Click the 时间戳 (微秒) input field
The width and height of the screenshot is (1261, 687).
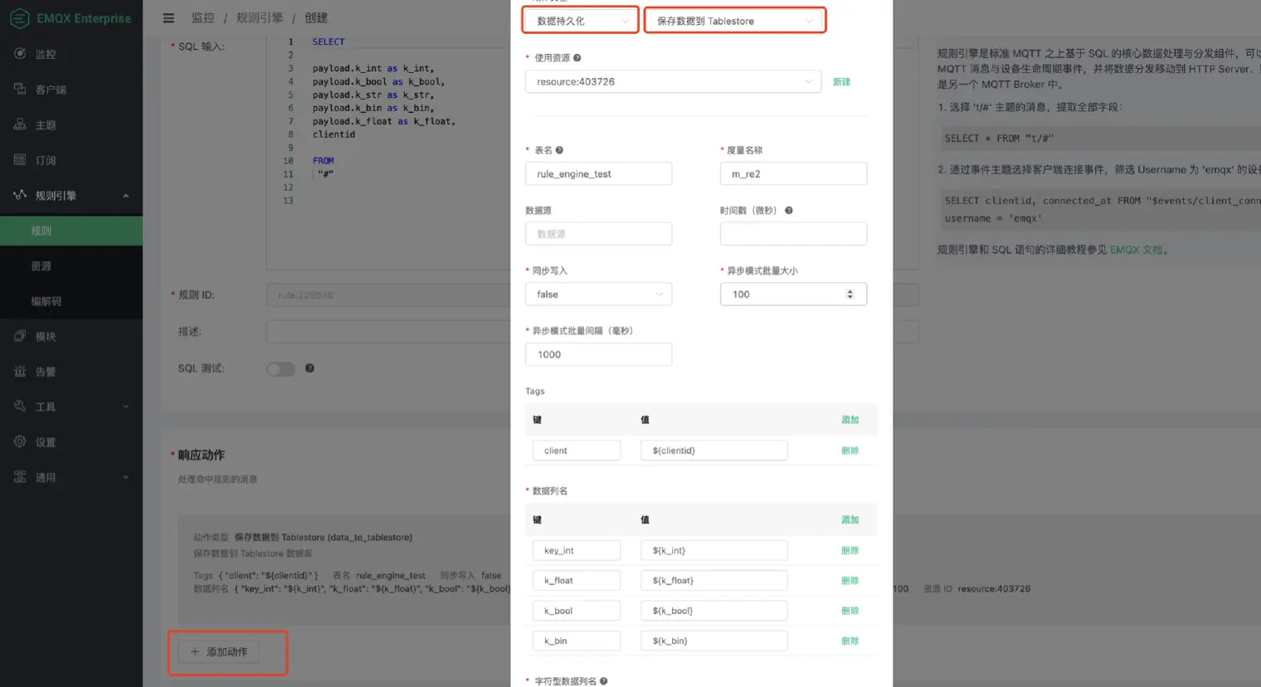(793, 234)
